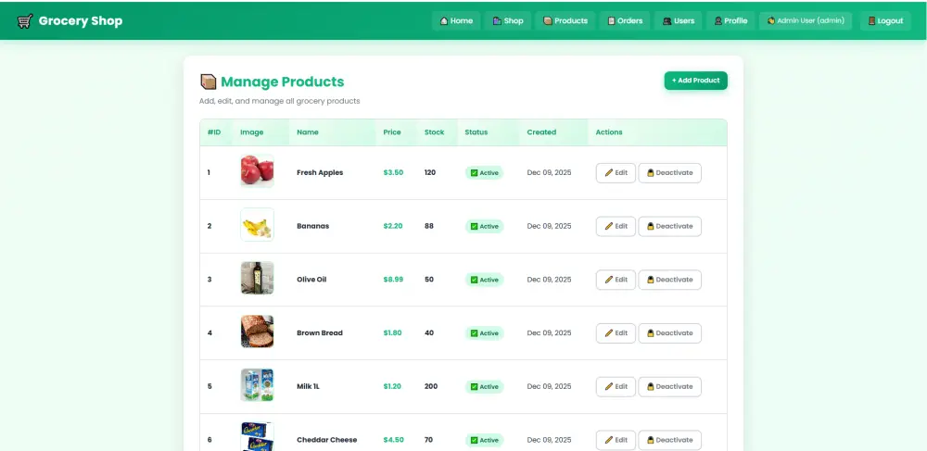
Task: Click the Active badge for Cheddar Cheese
Action: point(484,440)
